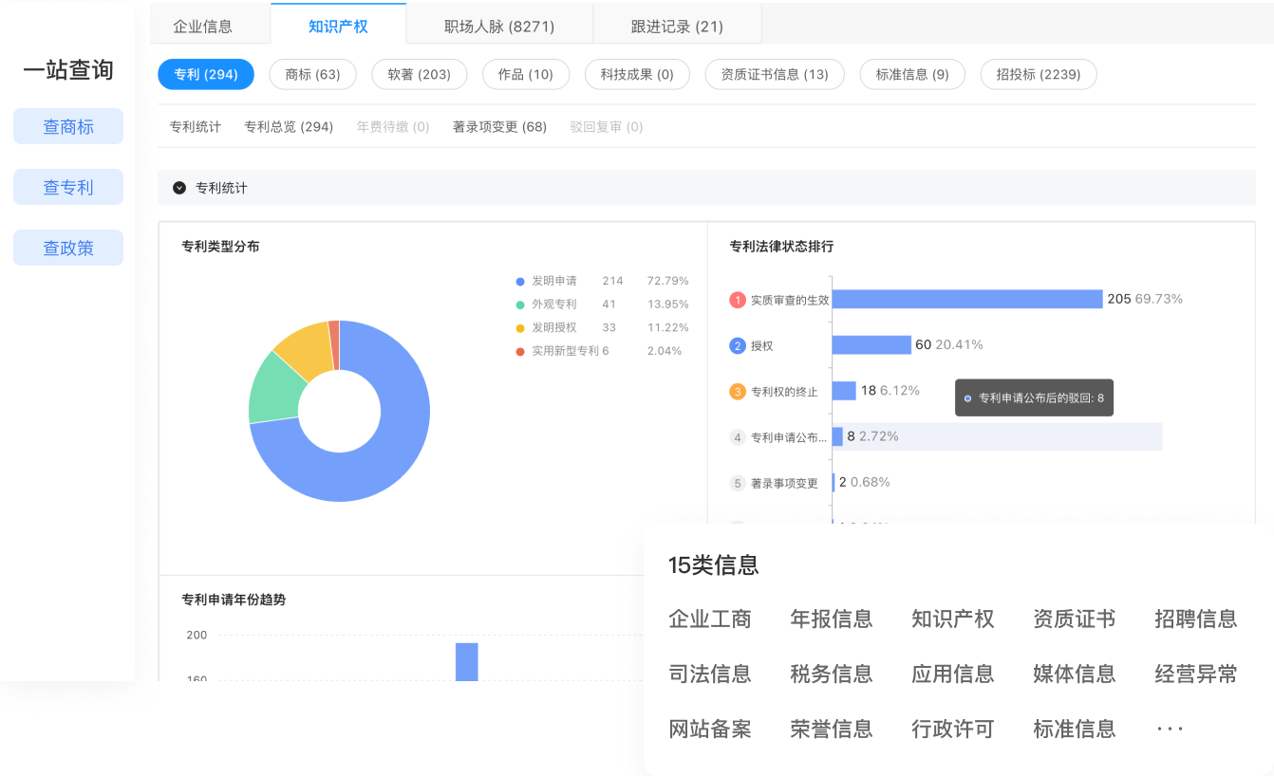Click the 60 bar for 授权
This screenshot has height=776, width=1274.
[871, 344]
